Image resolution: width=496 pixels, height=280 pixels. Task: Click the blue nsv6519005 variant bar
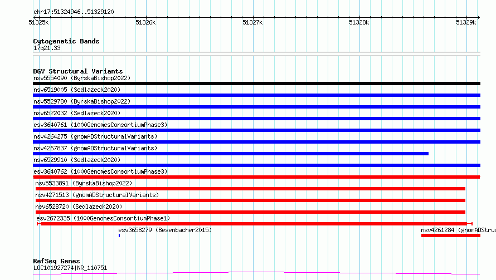pyautogui.click(x=256, y=95)
